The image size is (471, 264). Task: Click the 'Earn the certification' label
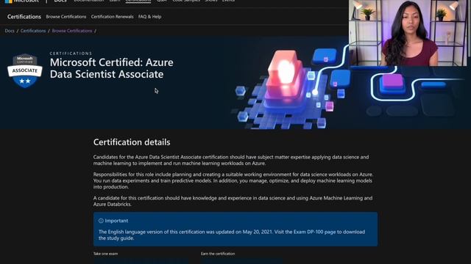[218, 254]
